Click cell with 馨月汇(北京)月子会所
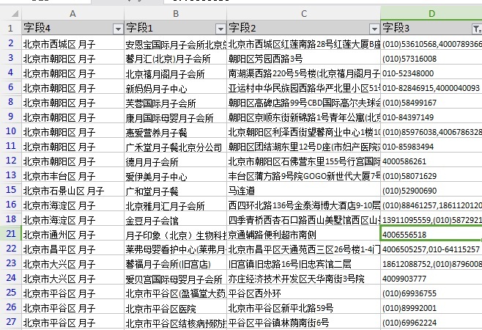Image resolution: width=482 pixels, height=330 pixels. [174, 58]
